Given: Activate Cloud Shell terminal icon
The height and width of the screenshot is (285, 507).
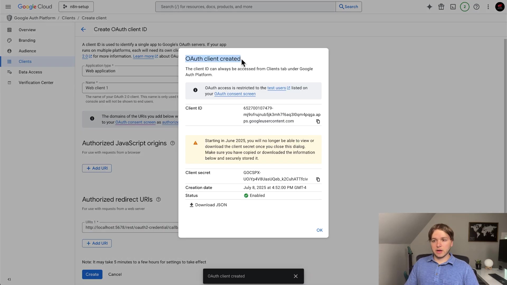Looking at the screenshot, I should 453,7.
